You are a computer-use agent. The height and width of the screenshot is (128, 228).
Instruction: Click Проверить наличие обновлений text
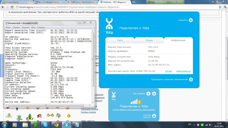[169, 80]
